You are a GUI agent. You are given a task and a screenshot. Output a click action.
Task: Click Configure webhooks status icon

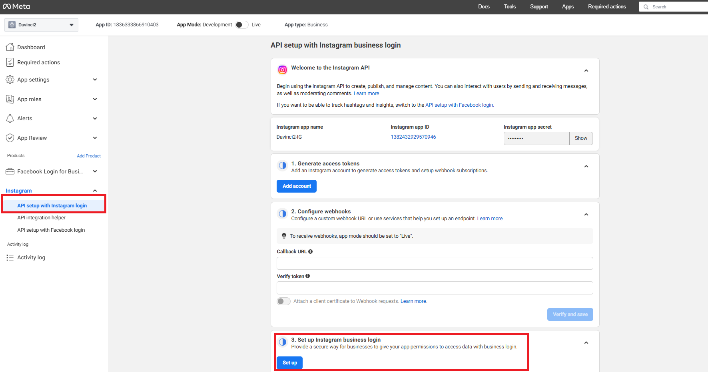283,214
